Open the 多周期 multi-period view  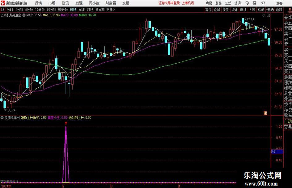pyautogui.click(x=100, y=10)
